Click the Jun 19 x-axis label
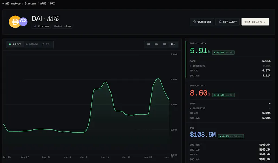 click(148, 157)
